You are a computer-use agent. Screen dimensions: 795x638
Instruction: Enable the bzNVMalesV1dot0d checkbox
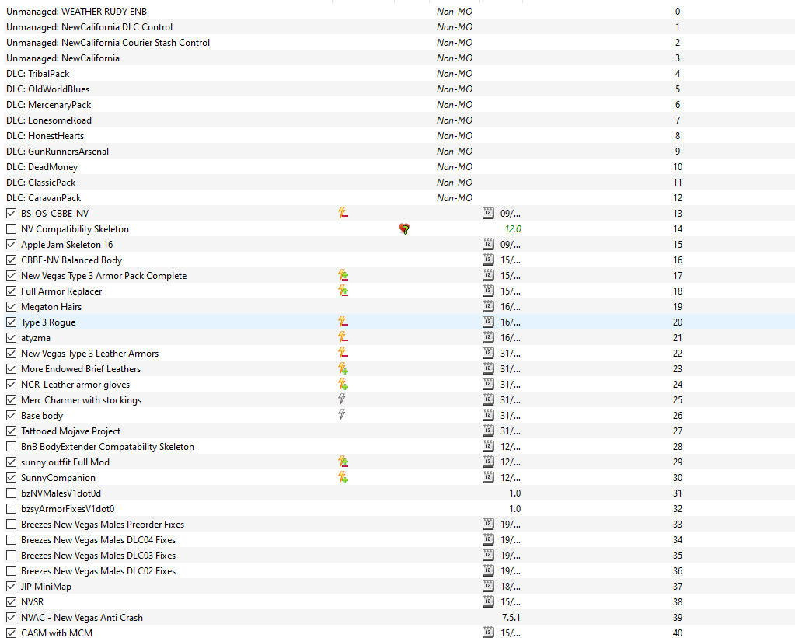click(11, 493)
